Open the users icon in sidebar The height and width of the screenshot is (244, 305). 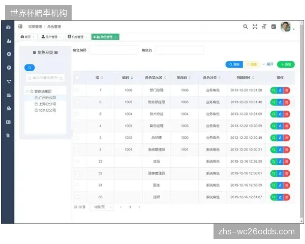[x=9, y=41]
